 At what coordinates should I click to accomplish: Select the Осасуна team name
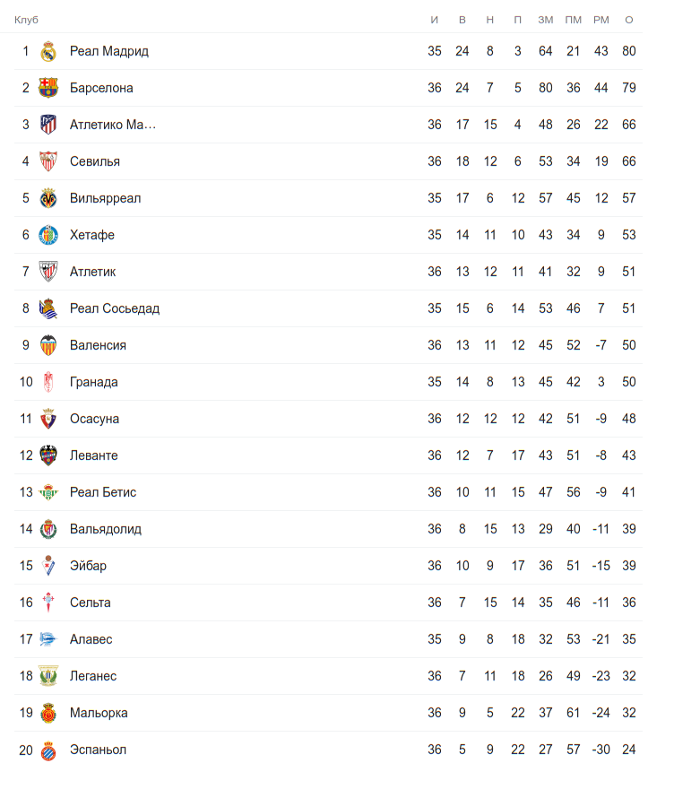tap(94, 419)
